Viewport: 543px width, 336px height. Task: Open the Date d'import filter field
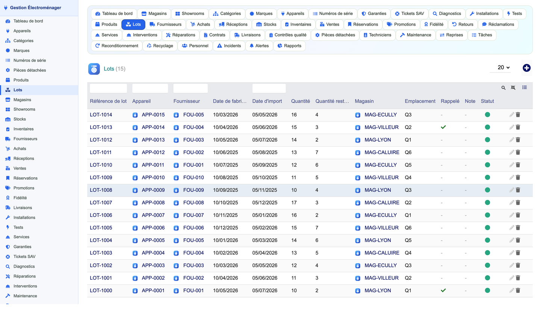(269, 88)
